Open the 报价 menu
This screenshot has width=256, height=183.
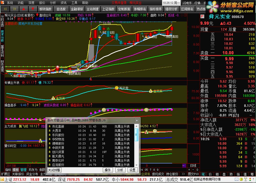pyautogui.click(x=42, y=3)
